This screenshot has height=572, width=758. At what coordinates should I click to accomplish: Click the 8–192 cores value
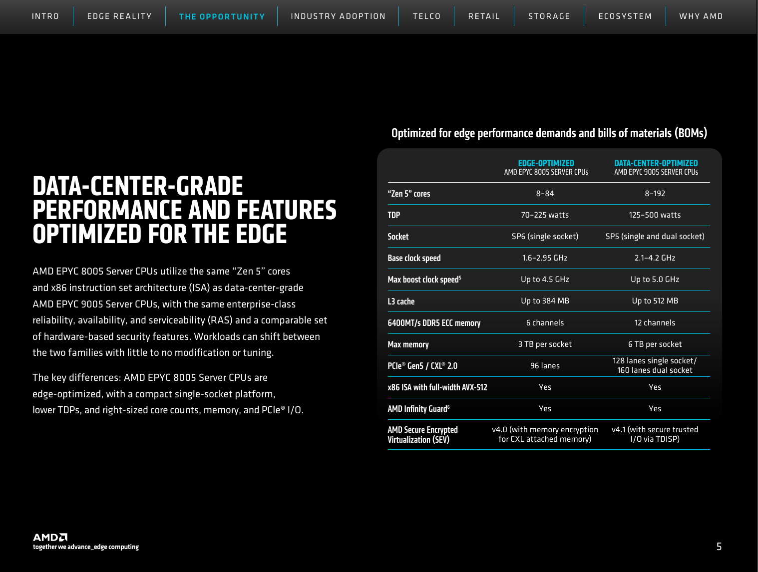click(655, 194)
